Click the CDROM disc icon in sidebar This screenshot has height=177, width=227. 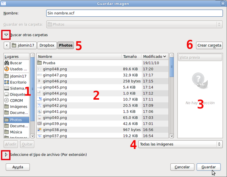pos(6,100)
